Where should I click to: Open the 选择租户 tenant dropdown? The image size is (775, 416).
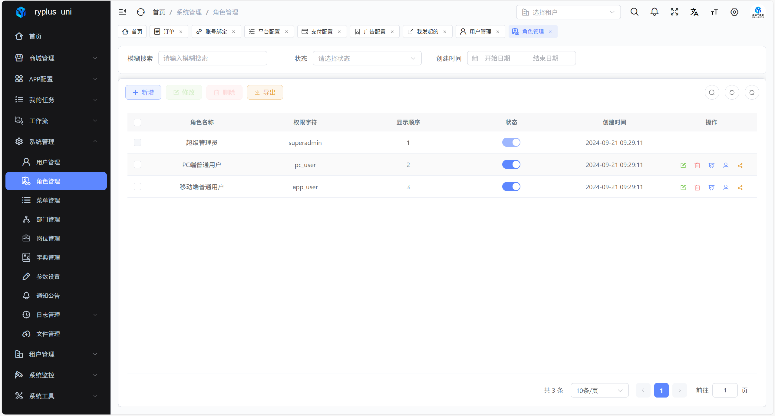coord(568,12)
